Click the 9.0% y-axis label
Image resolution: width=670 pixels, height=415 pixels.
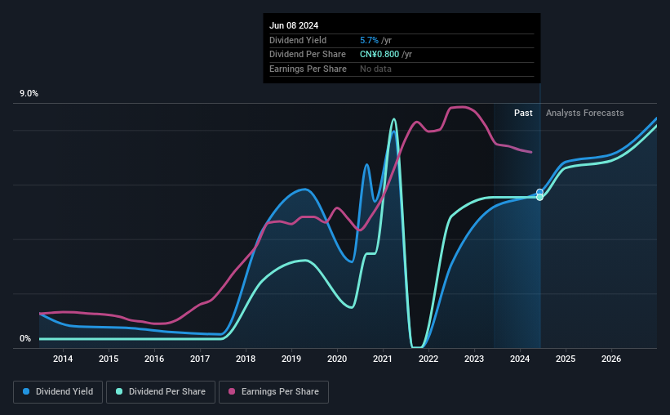pyautogui.click(x=29, y=94)
